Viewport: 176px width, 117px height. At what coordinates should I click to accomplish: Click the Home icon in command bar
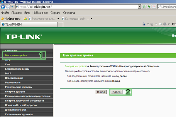coord(144,24)
